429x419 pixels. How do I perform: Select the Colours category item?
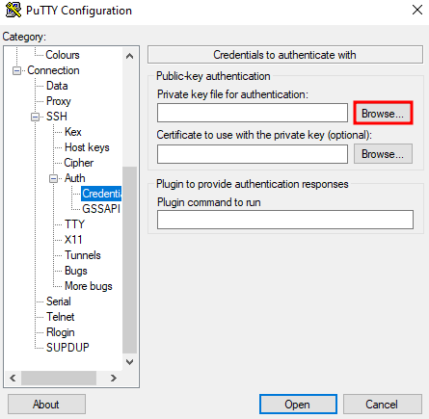(63, 55)
